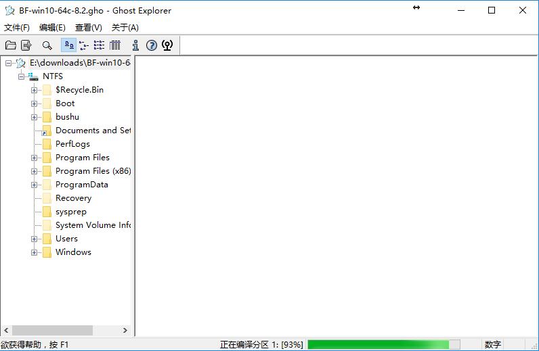Viewport: 539px width, 351px height.
Task: Click the $Recycle.Bin folder icon
Action: click(x=47, y=90)
